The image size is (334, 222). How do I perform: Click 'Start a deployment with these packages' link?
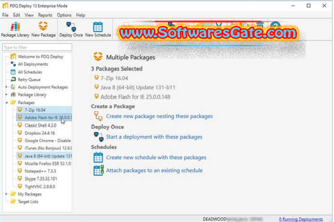pos(154,137)
